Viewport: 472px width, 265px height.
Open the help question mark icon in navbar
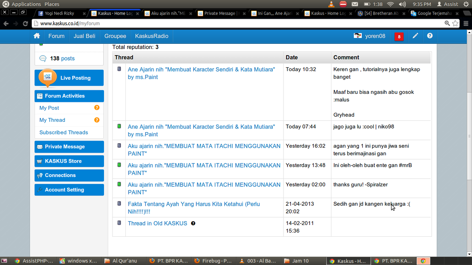pyautogui.click(x=430, y=36)
